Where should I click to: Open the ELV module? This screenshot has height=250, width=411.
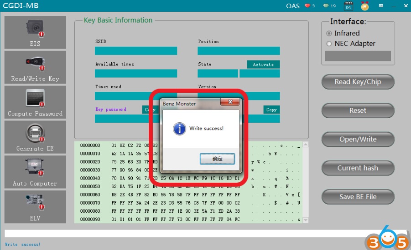35,207
